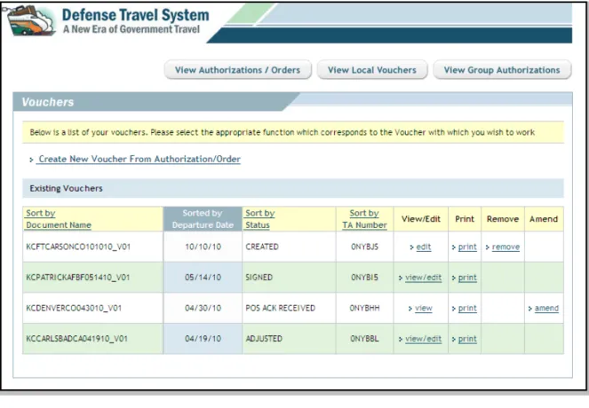
Task: View/edit the KCPATRICKAFBF051410_V01 voucher
Action: pos(424,278)
